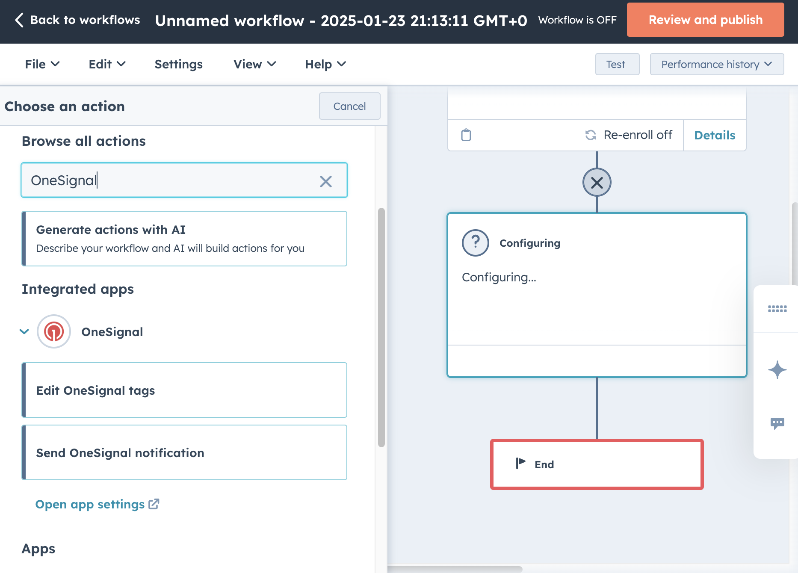798x573 pixels.
Task: Click the question mark Configuring icon
Action: [476, 243]
